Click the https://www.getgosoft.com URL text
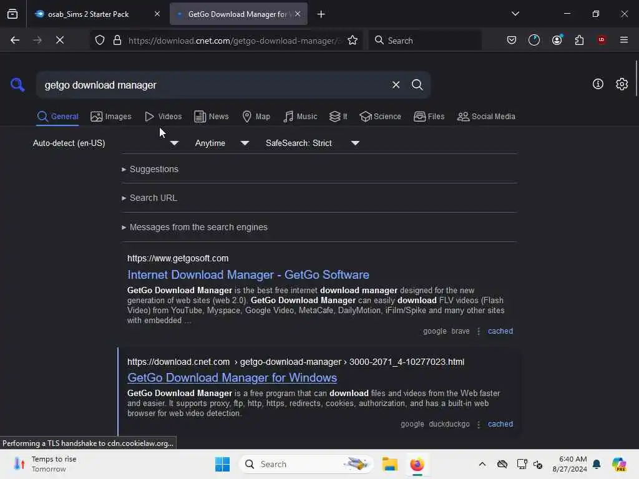The width and height of the screenshot is (639, 479). pyautogui.click(x=178, y=259)
